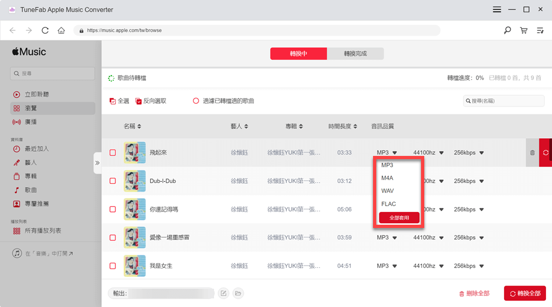Sort by 藝人 column header
552x307 pixels.
[239, 126]
